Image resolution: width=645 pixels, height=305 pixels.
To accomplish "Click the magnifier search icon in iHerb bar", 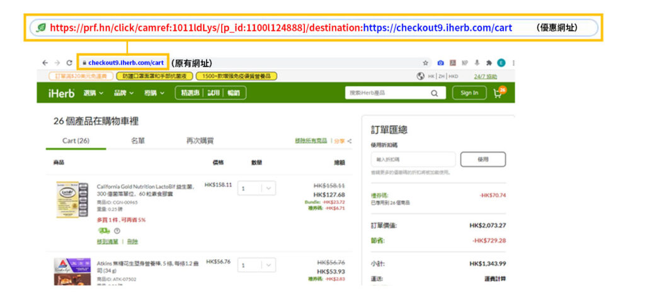I will (435, 93).
